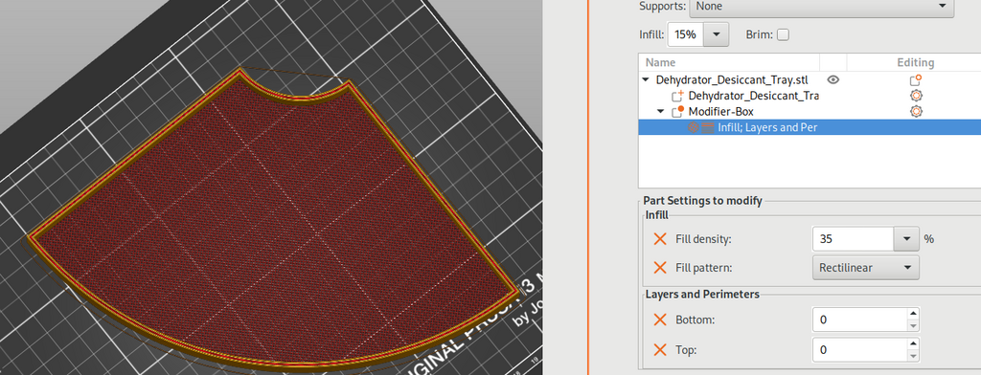The width and height of the screenshot is (981, 375).
Task: Open the Fill density dropdown arrow
Action: click(906, 239)
